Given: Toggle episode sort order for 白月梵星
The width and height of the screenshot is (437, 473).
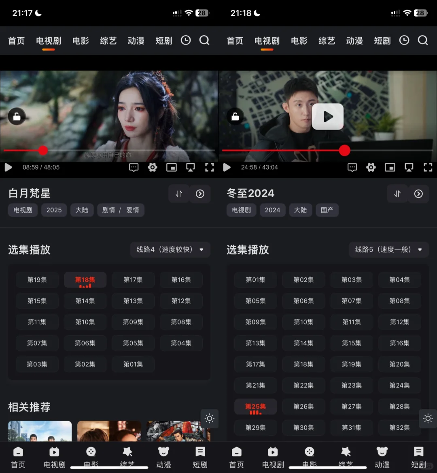Looking at the screenshot, I should [179, 194].
